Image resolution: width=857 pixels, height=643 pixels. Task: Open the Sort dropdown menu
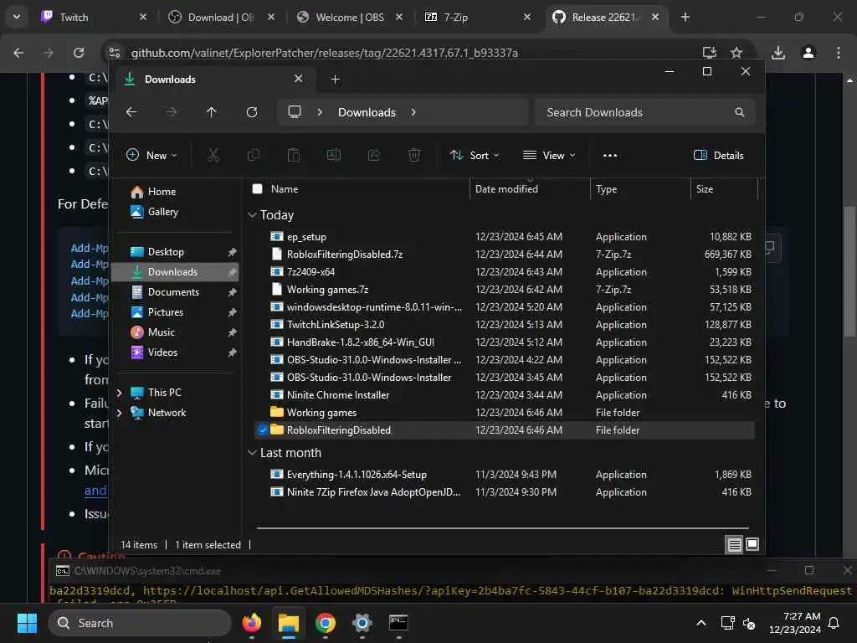474,155
